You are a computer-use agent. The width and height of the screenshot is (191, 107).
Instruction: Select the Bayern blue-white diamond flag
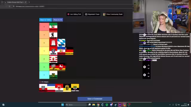(x=61, y=43)
